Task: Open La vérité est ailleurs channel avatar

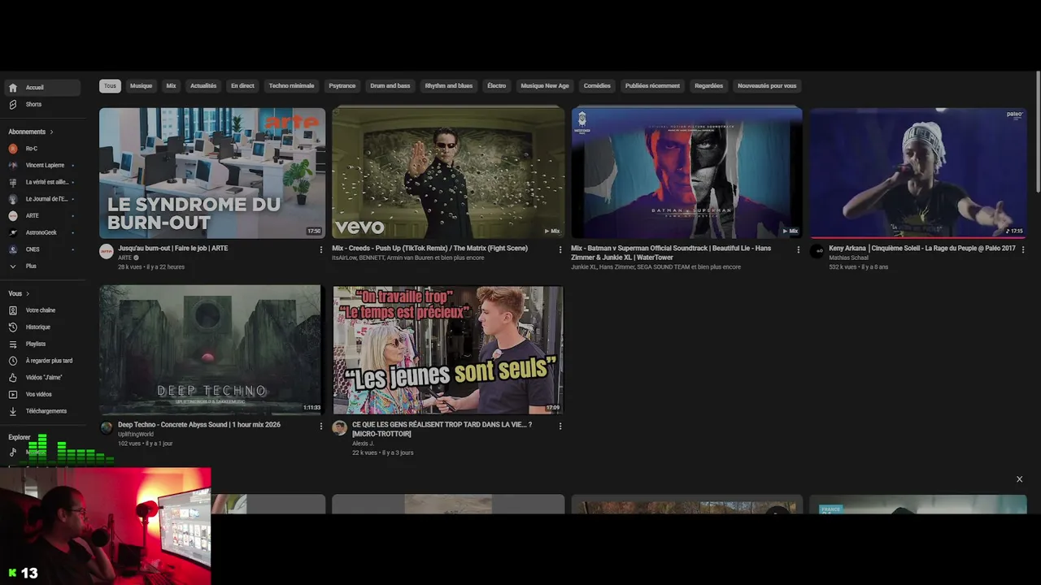Action: 13,182
